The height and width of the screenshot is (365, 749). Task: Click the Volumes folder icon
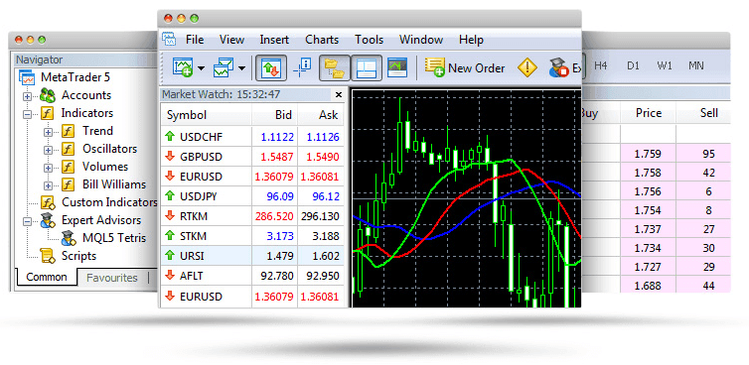(69, 167)
